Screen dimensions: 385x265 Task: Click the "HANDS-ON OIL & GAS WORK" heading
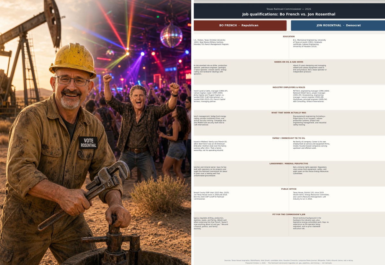click(289, 62)
